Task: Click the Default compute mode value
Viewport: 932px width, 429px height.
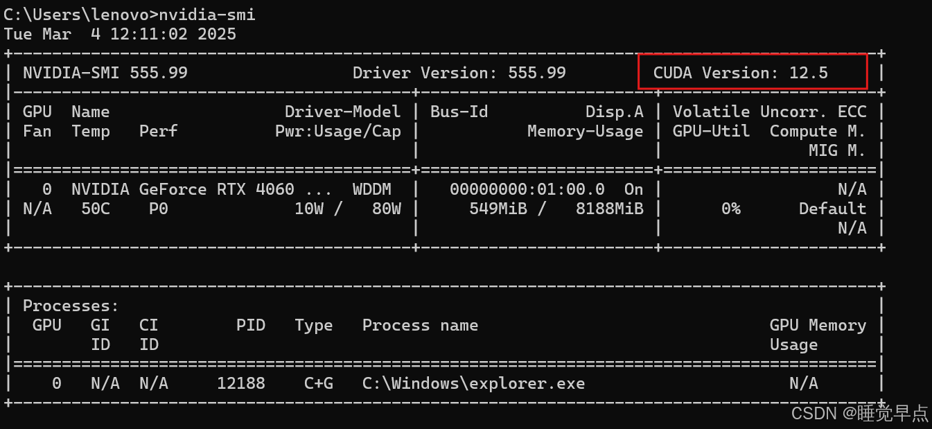Action: coord(833,209)
